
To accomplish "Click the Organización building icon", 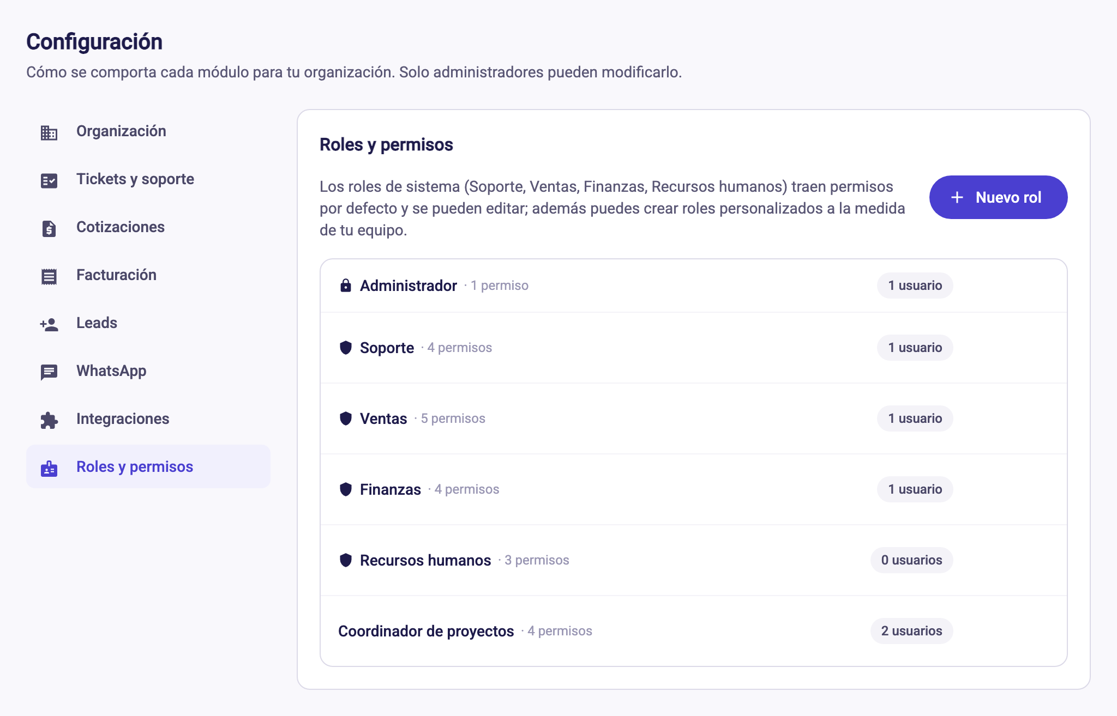I will tap(49, 132).
